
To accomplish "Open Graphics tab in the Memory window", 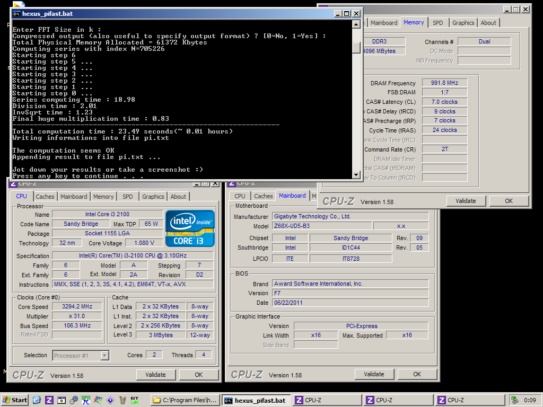I will 463,23.
